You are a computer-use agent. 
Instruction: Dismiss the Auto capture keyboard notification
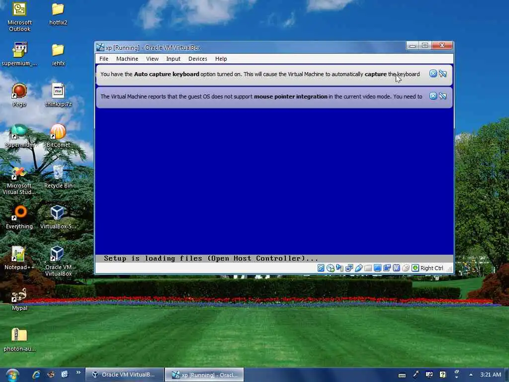(x=433, y=74)
